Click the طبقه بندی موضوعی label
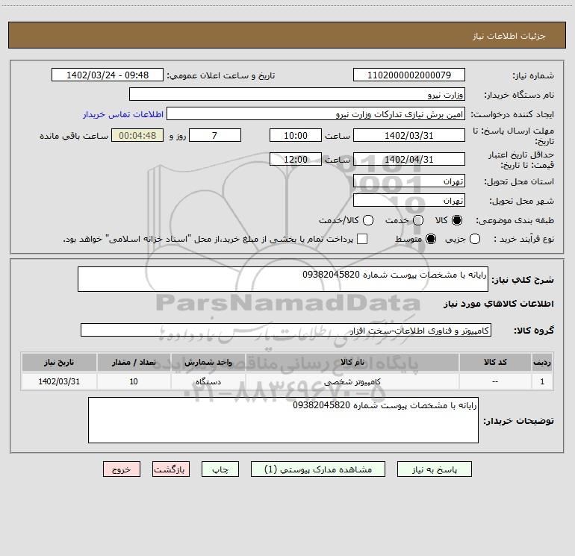The height and width of the screenshot is (556, 575). 515,221
